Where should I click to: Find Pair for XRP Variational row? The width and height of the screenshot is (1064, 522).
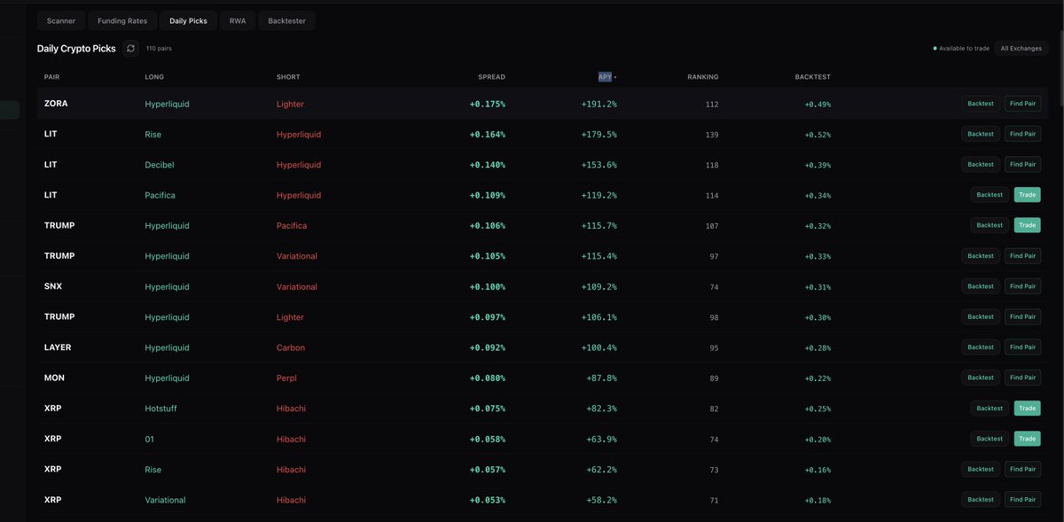tap(1022, 499)
